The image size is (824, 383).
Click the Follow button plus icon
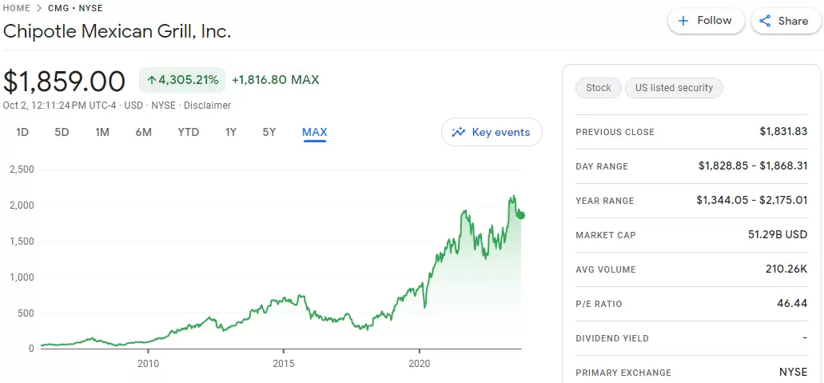[683, 22]
